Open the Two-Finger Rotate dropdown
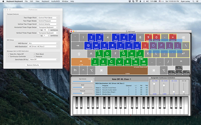Screen dimensions: 201x125 point(48,21)
